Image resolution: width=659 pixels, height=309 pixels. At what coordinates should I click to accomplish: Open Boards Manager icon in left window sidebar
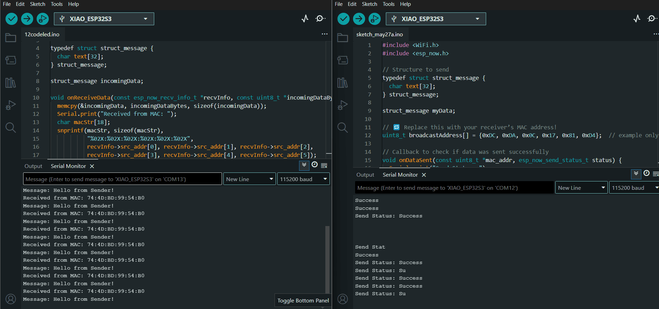(x=11, y=60)
